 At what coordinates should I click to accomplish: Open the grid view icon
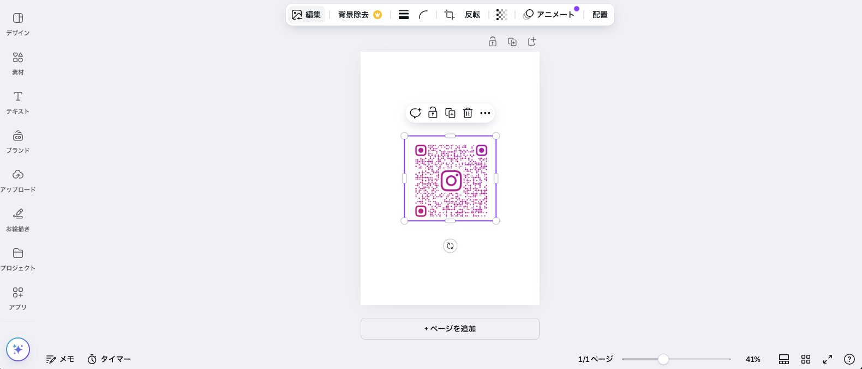point(806,359)
